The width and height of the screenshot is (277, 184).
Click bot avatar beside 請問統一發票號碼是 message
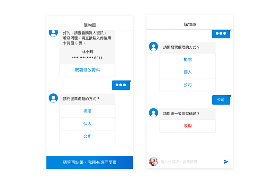(x=153, y=113)
